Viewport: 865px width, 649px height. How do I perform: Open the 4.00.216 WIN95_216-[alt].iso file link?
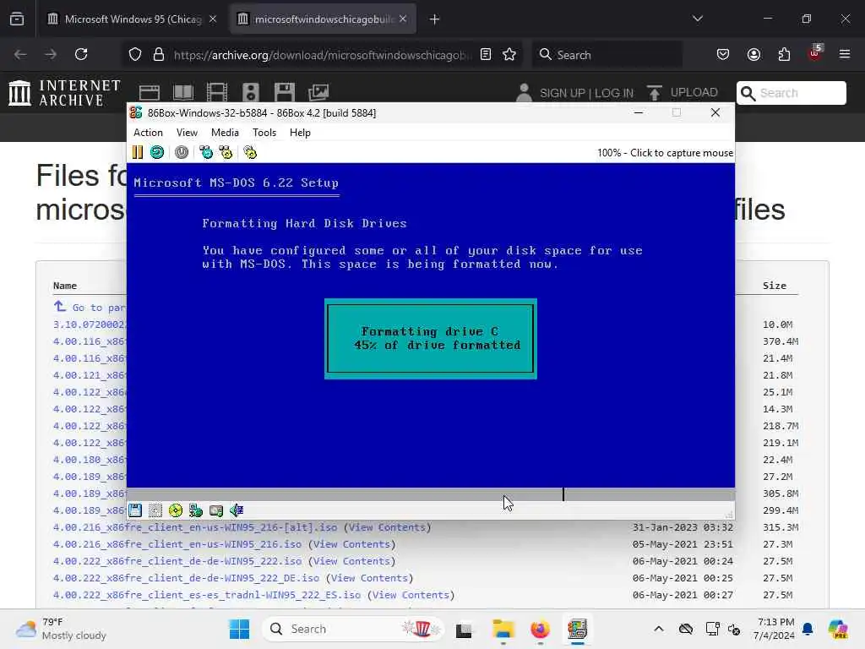[x=195, y=527]
